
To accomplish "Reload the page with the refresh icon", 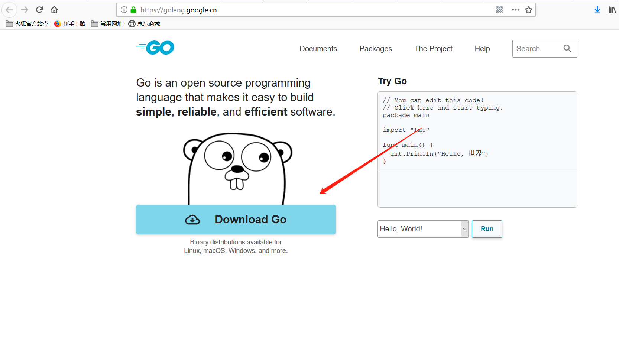I will 39,10.
